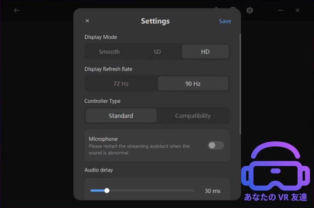
Task: Choose HD display mode
Action: pyautogui.click(x=205, y=52)
